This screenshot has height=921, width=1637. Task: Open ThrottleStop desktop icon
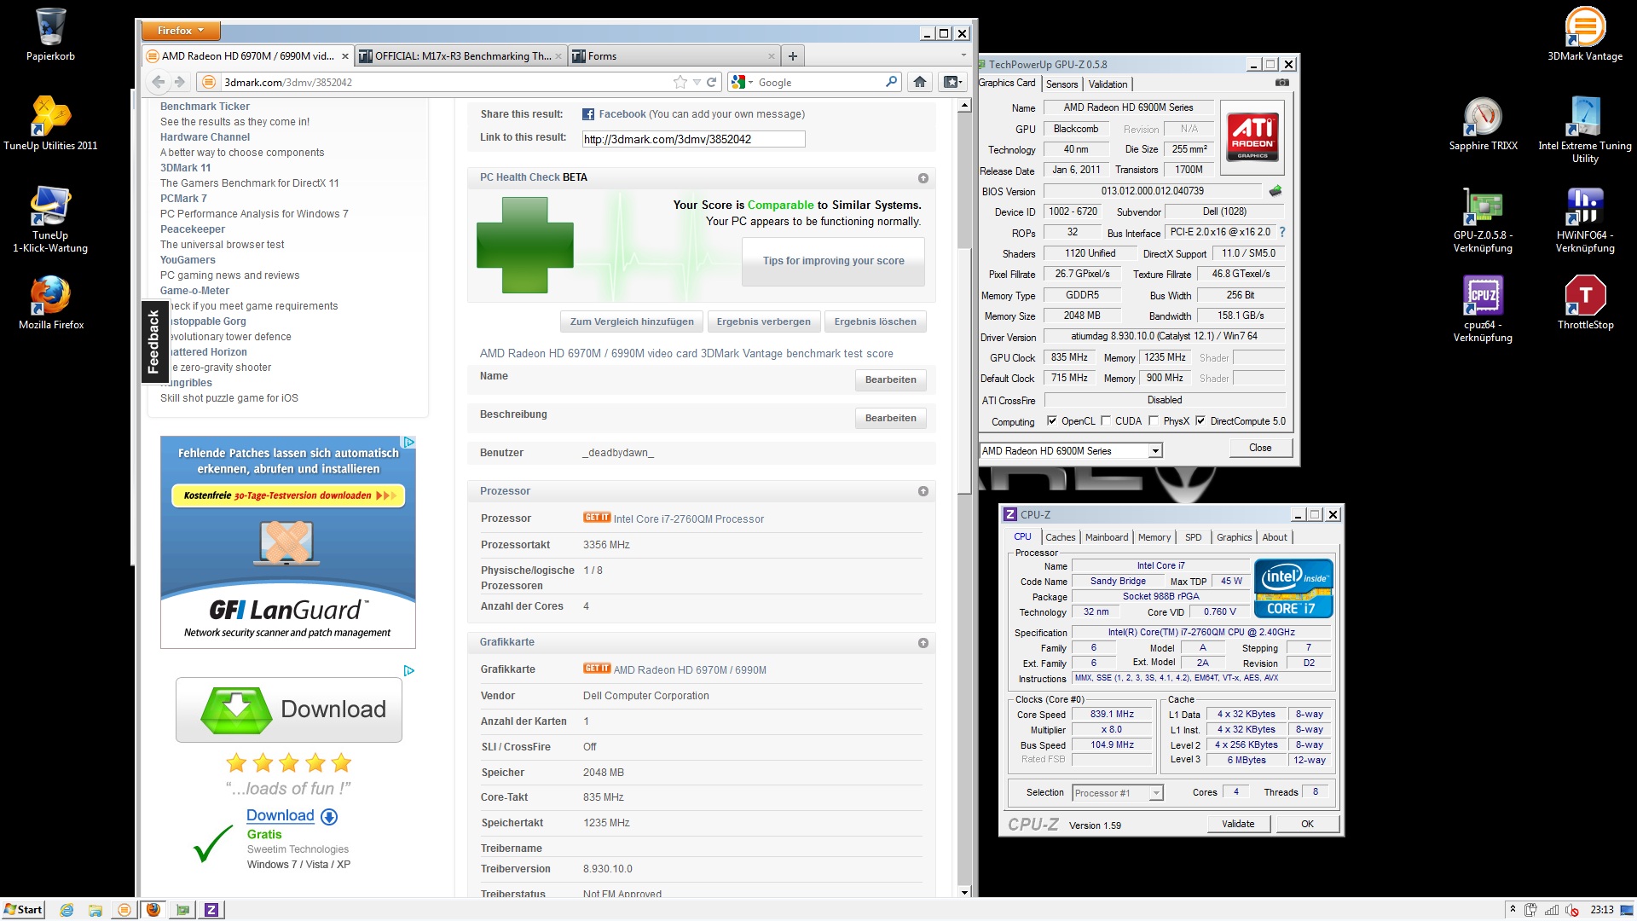coord(1585,303)
